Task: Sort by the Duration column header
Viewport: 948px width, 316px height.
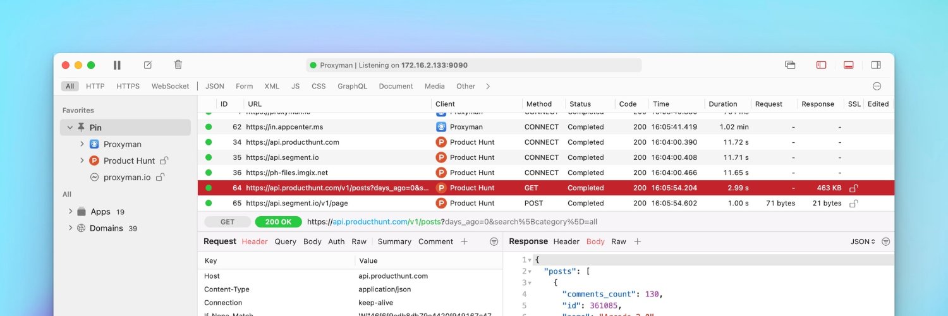Action: (x=723, y=104)
